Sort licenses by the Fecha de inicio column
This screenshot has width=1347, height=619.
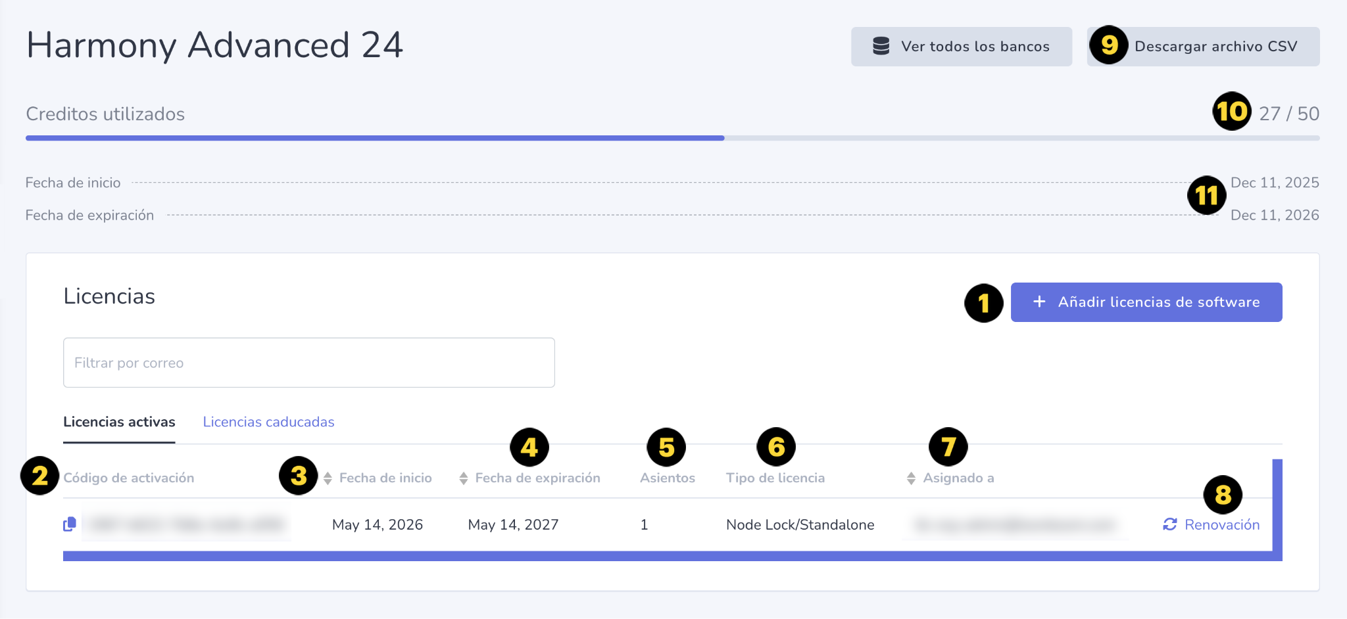click(378, 478)
